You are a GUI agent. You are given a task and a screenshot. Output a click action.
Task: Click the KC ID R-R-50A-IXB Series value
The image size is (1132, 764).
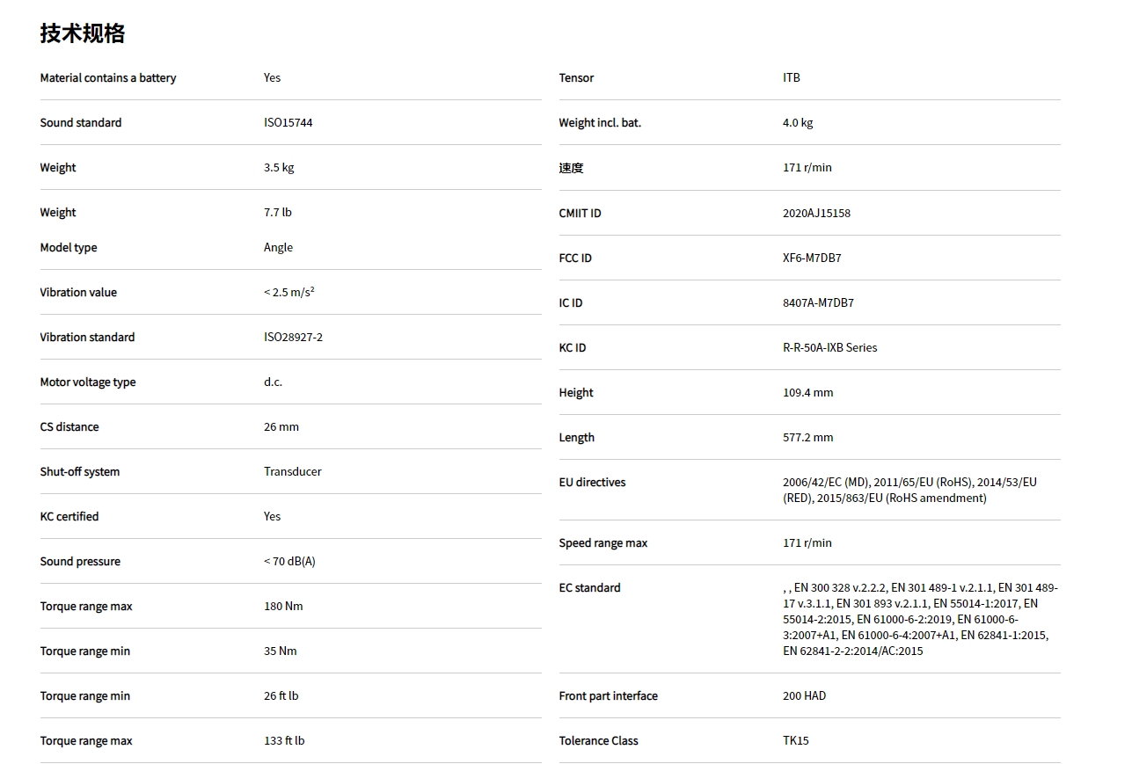(x=829, y=348)
